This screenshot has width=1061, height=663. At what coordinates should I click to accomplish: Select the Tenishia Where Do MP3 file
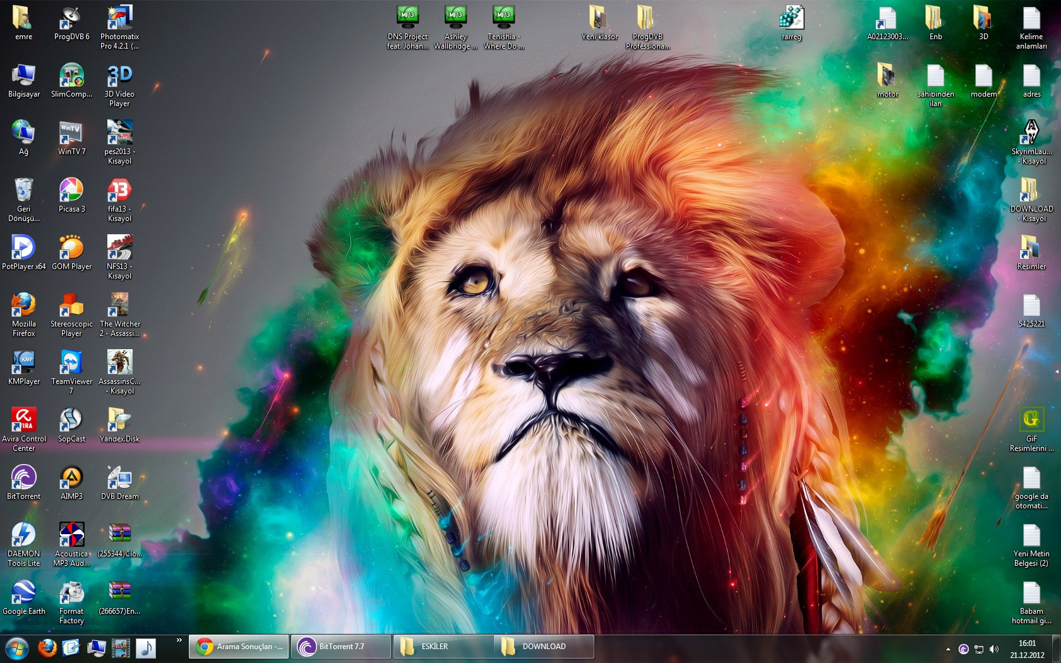pos(503,28)
